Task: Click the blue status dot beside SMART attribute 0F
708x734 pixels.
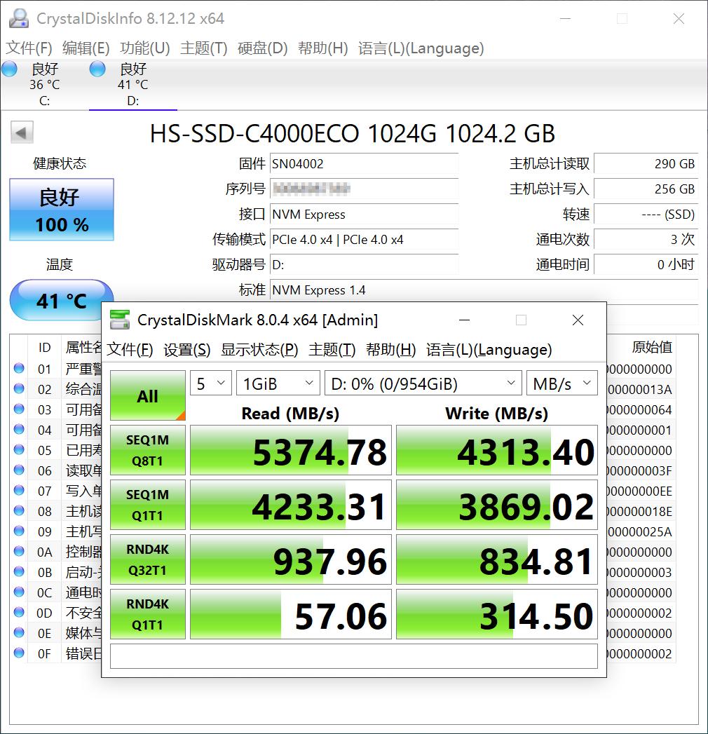Action: [19, 653]
